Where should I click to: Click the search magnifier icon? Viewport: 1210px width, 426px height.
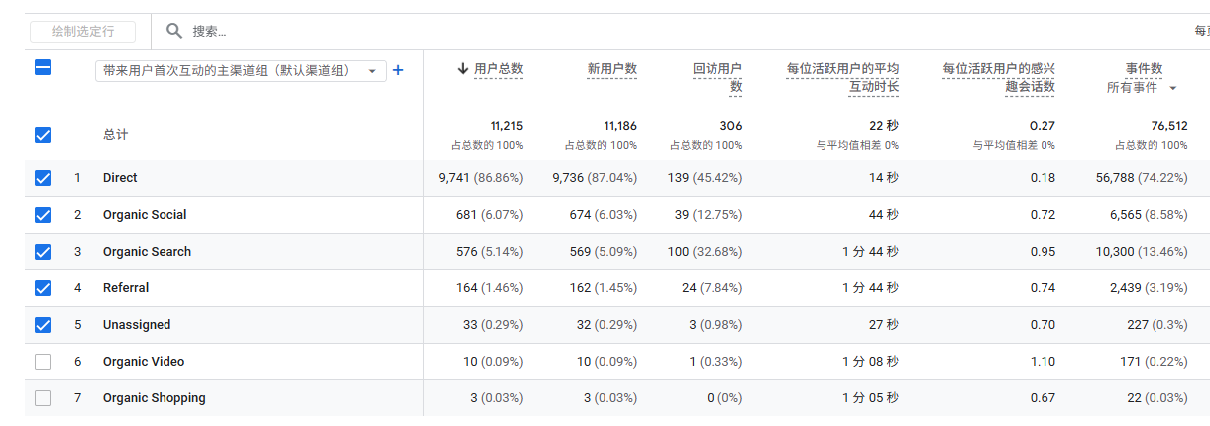pyautogui.click(x=174, y=31)
